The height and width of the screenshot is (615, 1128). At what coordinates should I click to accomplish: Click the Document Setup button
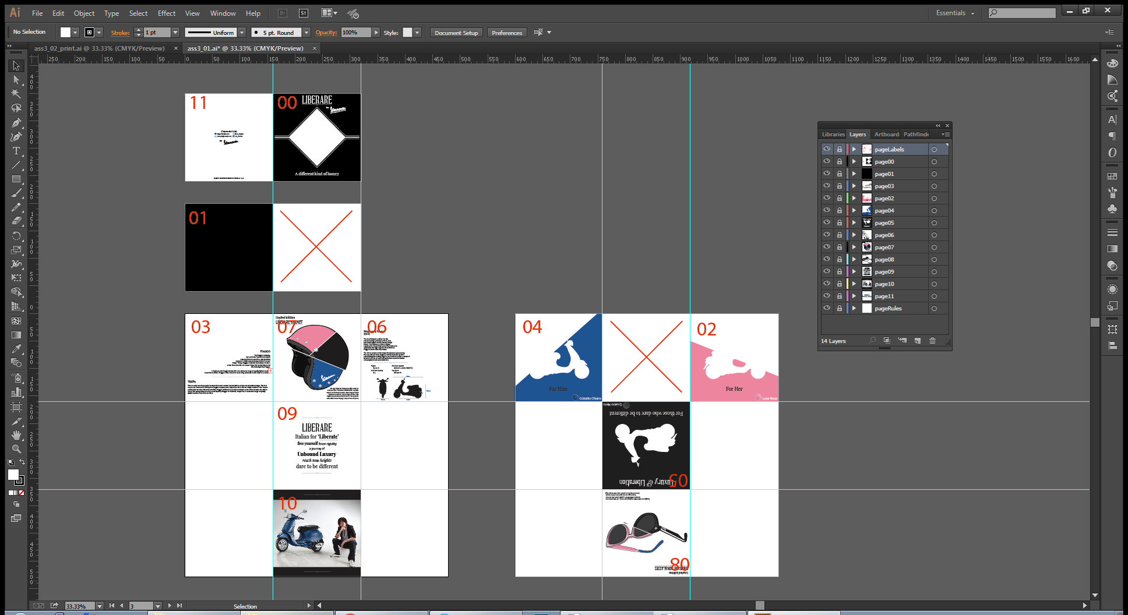(x=456, y=33)
